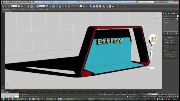Open the selection filter dropdown
180x101 pixels.
(14, 6)
